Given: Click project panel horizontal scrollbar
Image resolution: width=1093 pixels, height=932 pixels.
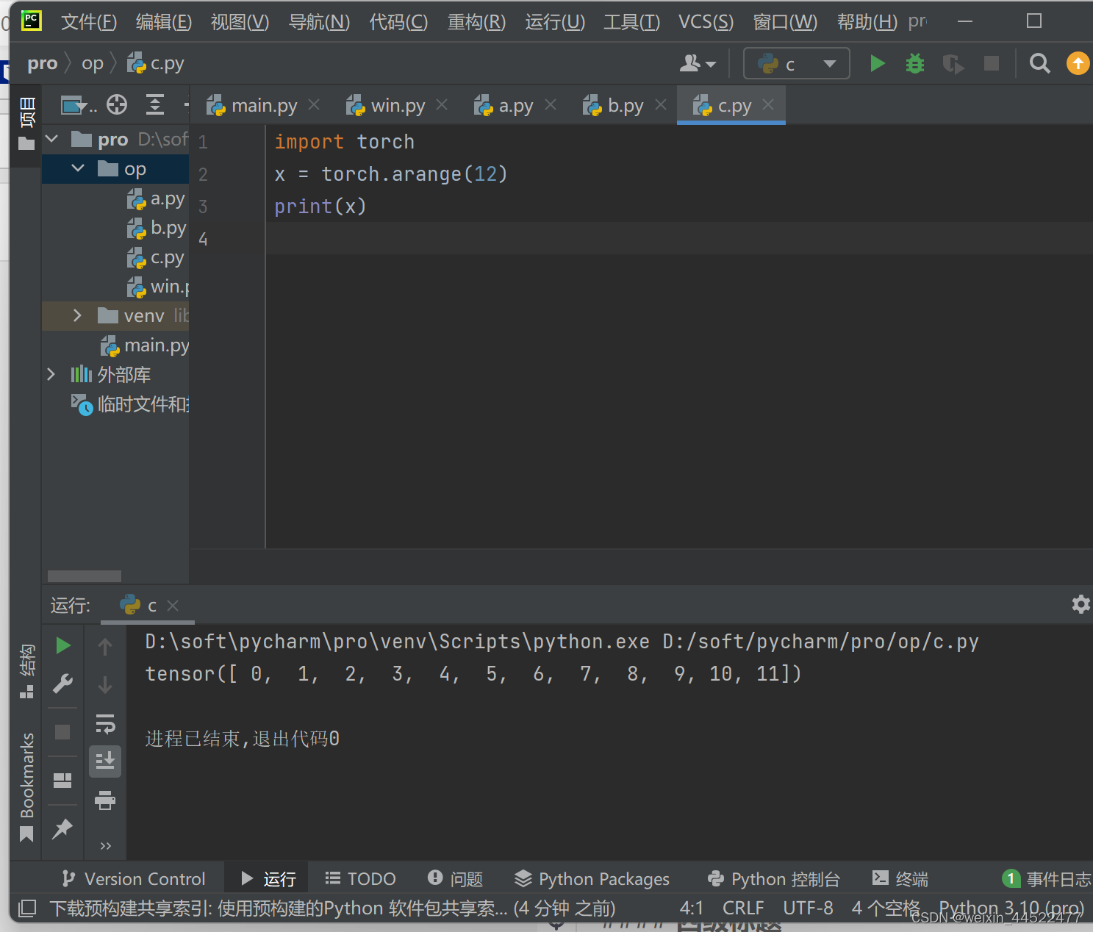Looking at the screenshot, I should tap(85, 576).
